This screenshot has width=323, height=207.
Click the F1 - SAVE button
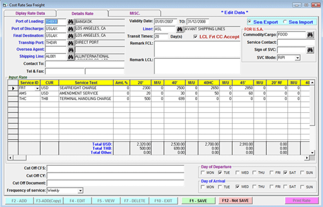(198, 201)
